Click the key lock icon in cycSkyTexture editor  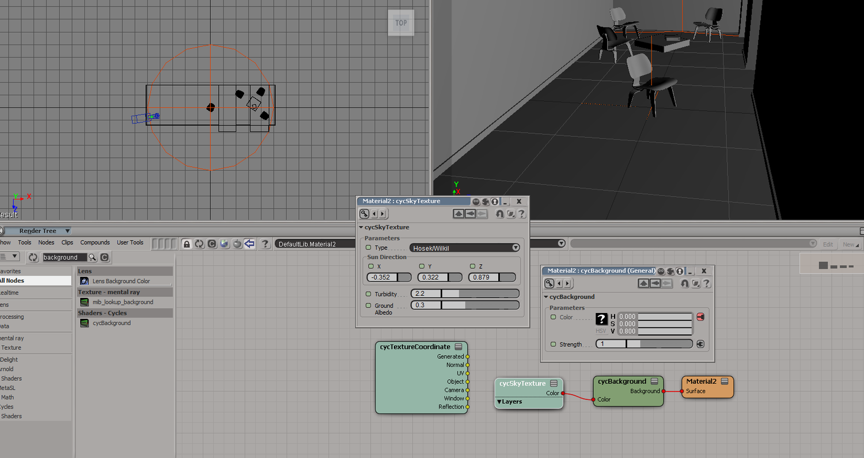click(364, 214)
